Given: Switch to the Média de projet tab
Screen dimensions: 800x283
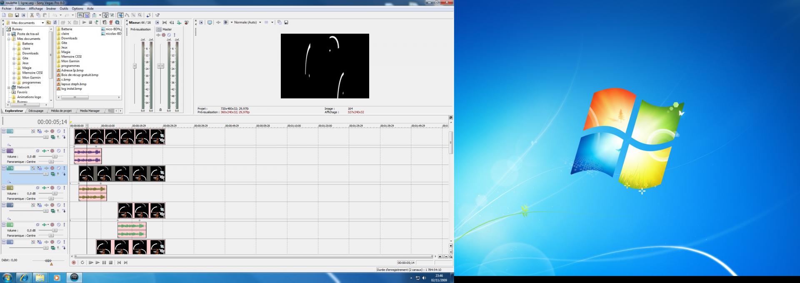Looking at the screenshot, I should [x=61, y=111].
